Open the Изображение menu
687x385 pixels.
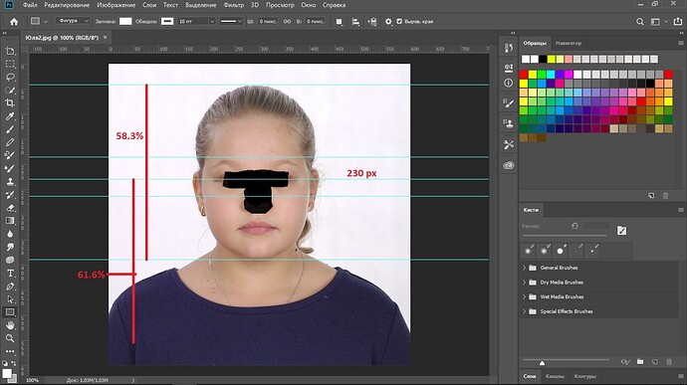[x=116, y=5]
